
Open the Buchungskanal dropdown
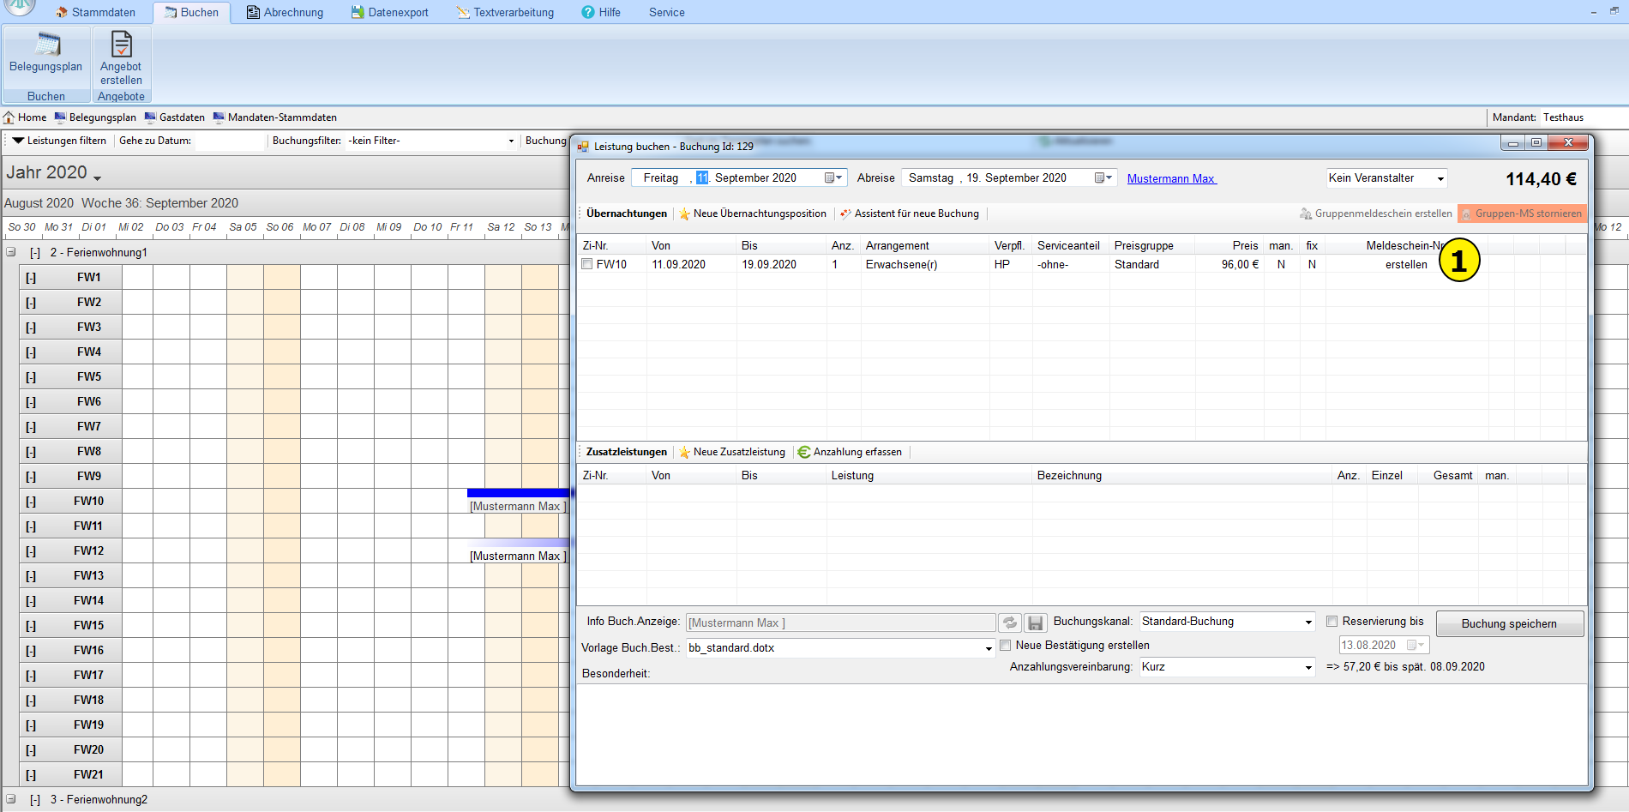click(x=1308, y=623)
